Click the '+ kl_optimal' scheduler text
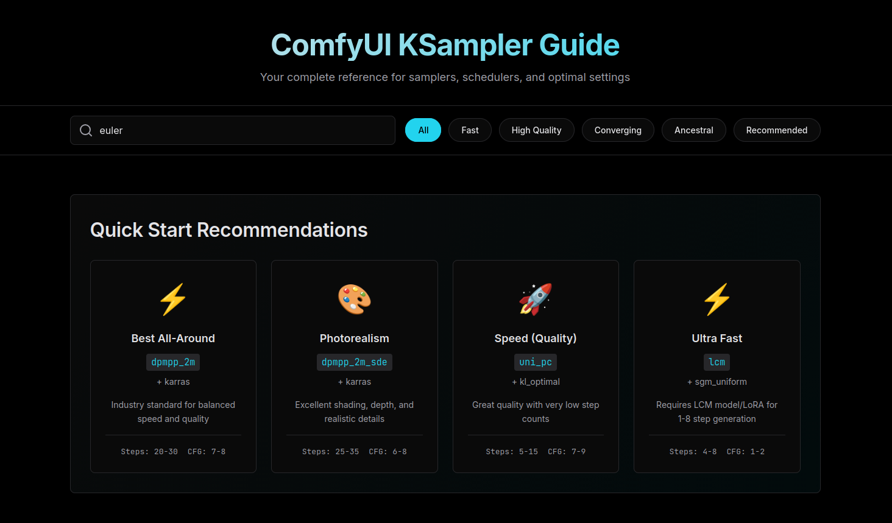The width and height of the screenshot is (892, 523). click(536, 382)
